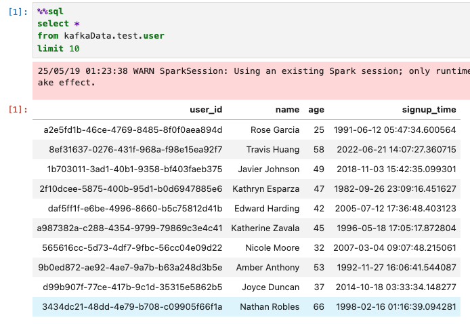Click user_id d99b907f-77ce-417b-9c1d-35315e5862b5
Viewport: 470px width, 324px height.
tap(133, 287)
